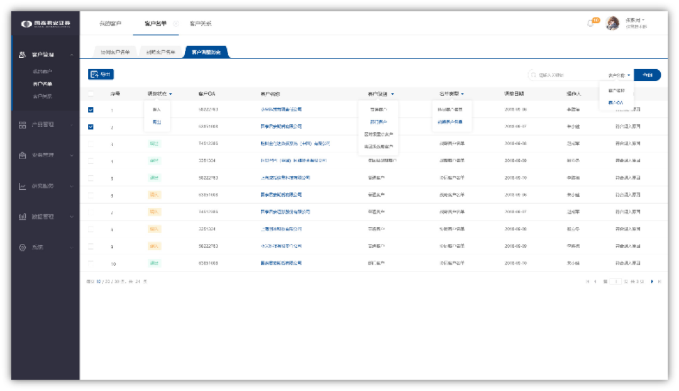
Task: Click the bar chart icon in sidebar
Action: coord(22,216)
